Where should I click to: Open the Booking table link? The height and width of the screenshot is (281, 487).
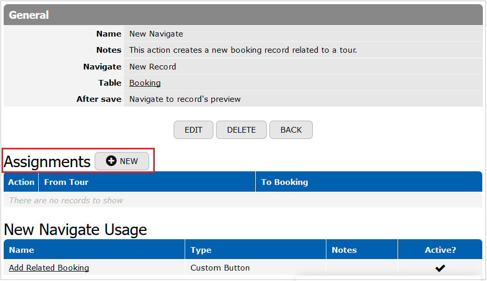point(145,83)
